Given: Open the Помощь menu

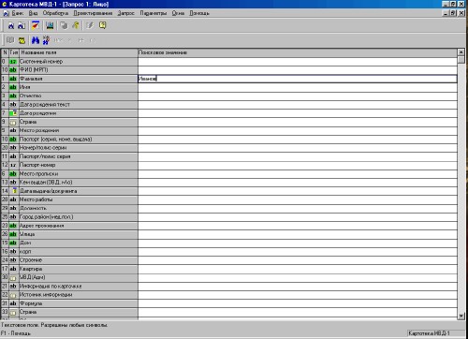Looking at the screenshot, I should tap(199, 13).
